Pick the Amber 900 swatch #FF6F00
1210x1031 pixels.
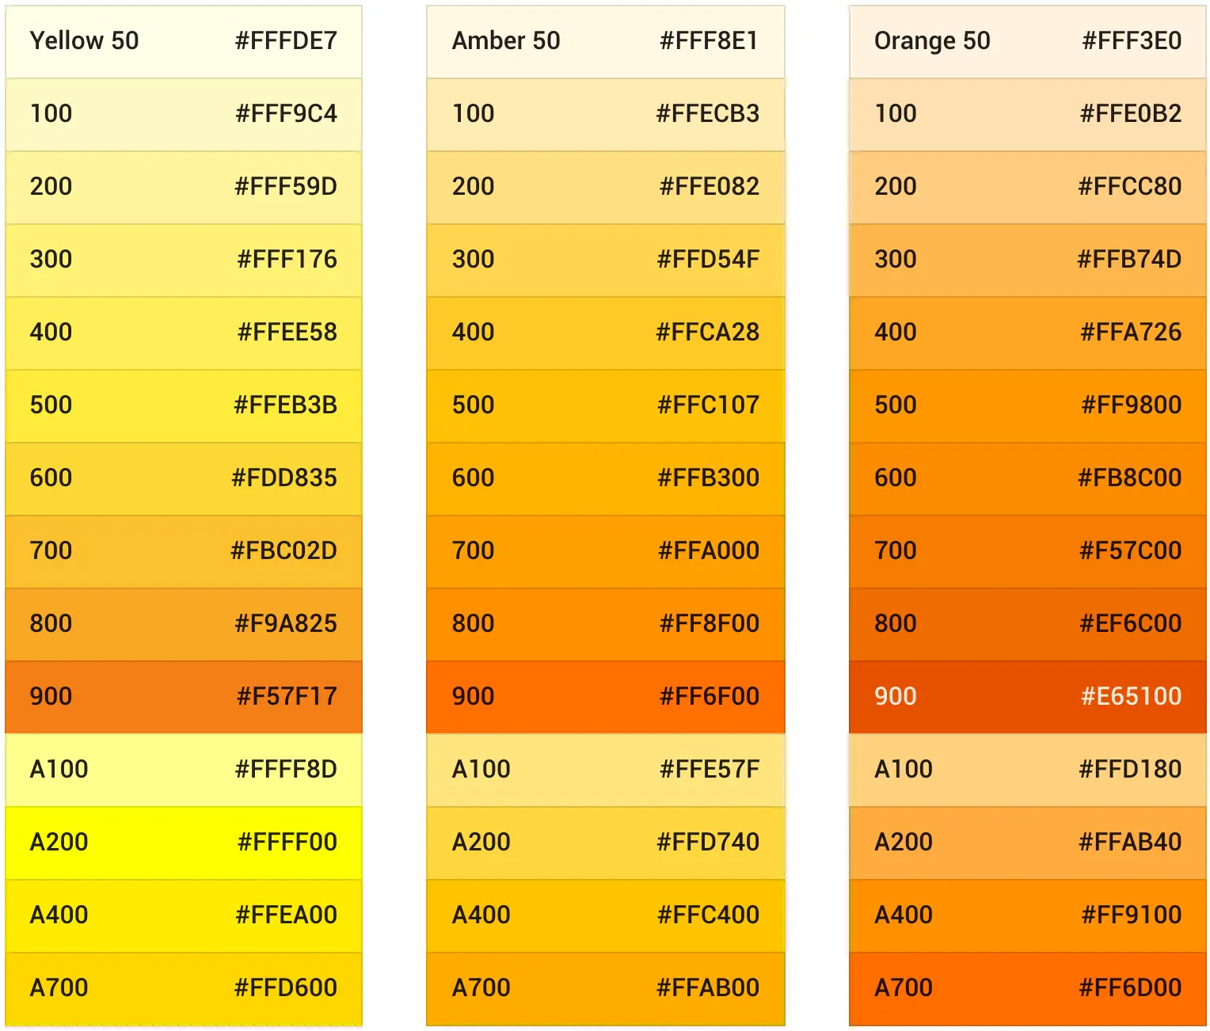click(x=606, y=698)
